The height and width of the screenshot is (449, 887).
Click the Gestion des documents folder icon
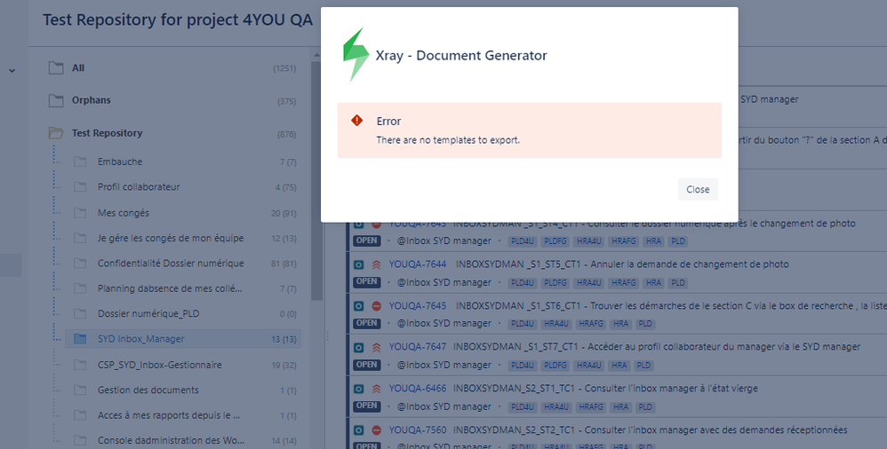tap(80, 390)
